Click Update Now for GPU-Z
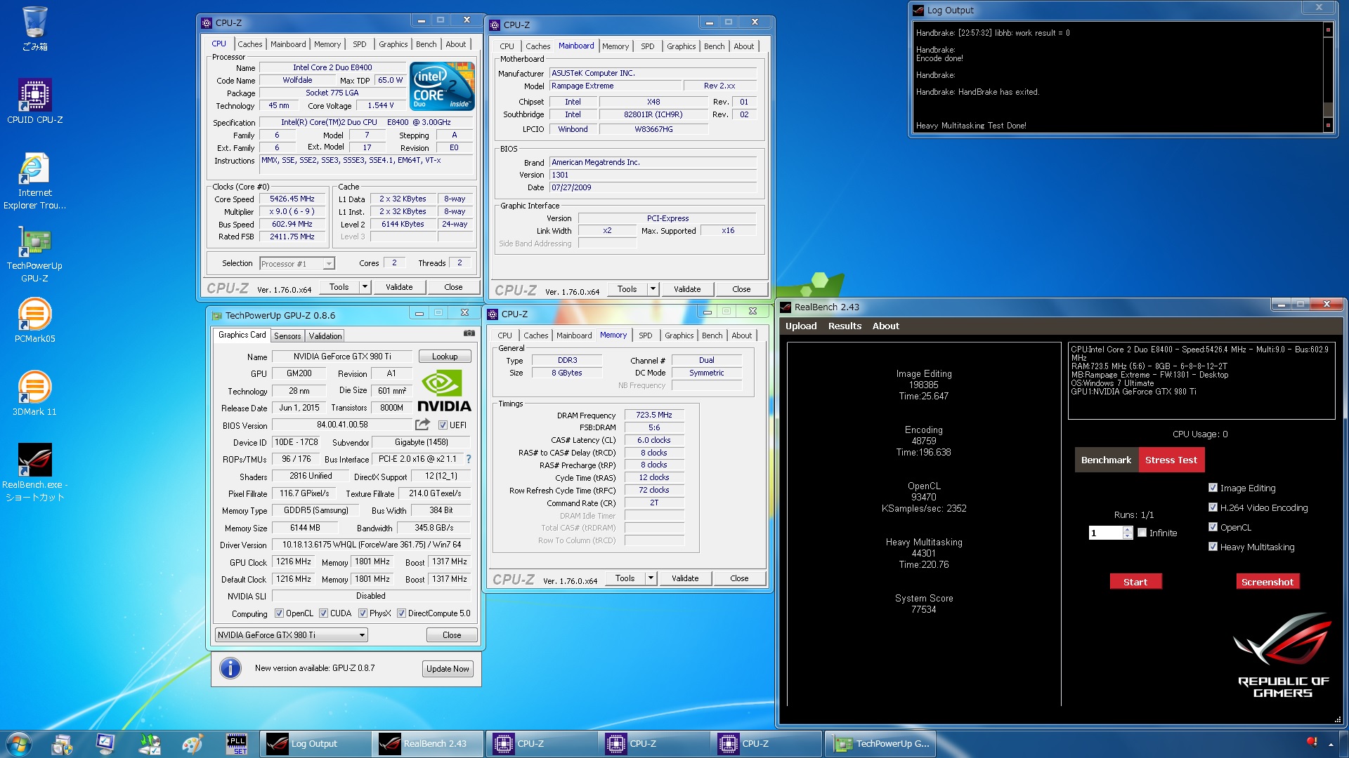The image size is (1349, 758). tap(448, 669)
